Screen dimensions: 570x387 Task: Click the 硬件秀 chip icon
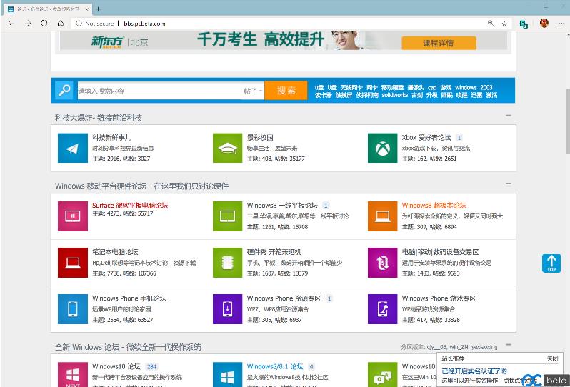pos(227,262)
